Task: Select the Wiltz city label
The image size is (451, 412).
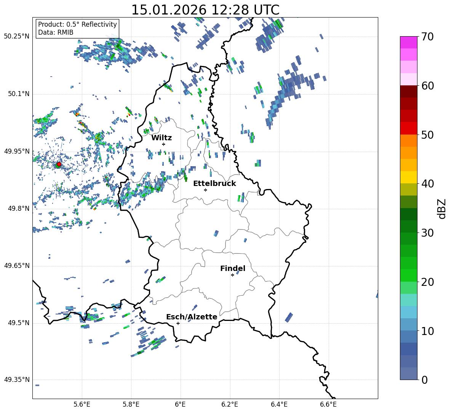Action: [x=162, y=138]
